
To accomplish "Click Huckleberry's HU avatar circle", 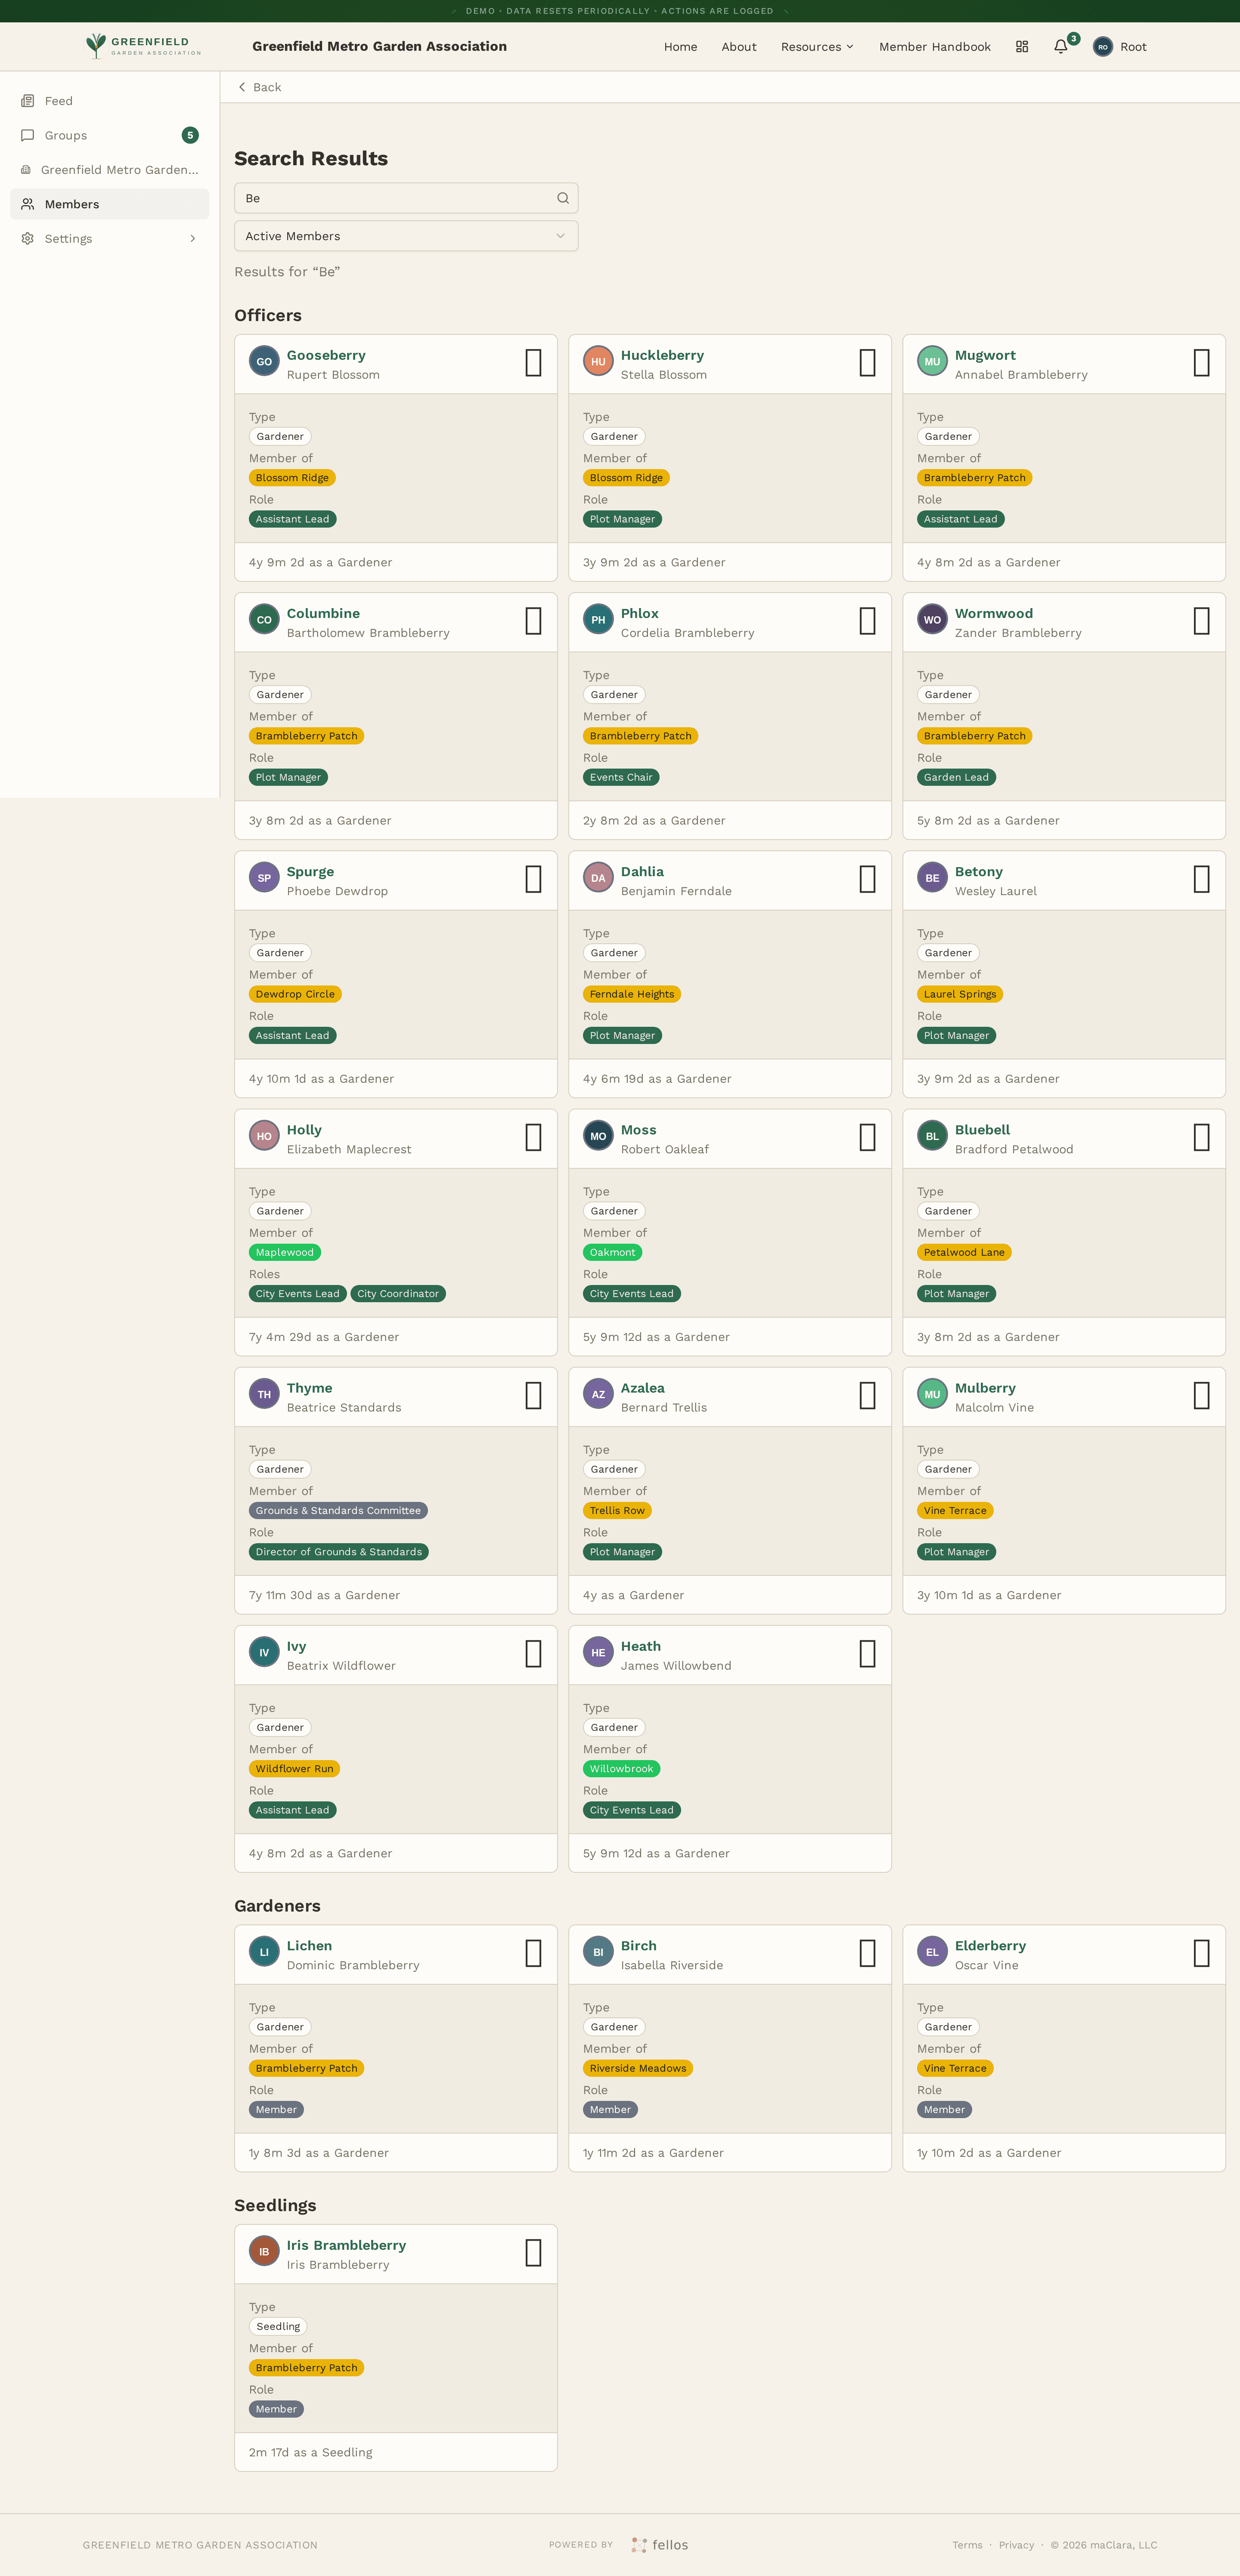I will 598,361.
